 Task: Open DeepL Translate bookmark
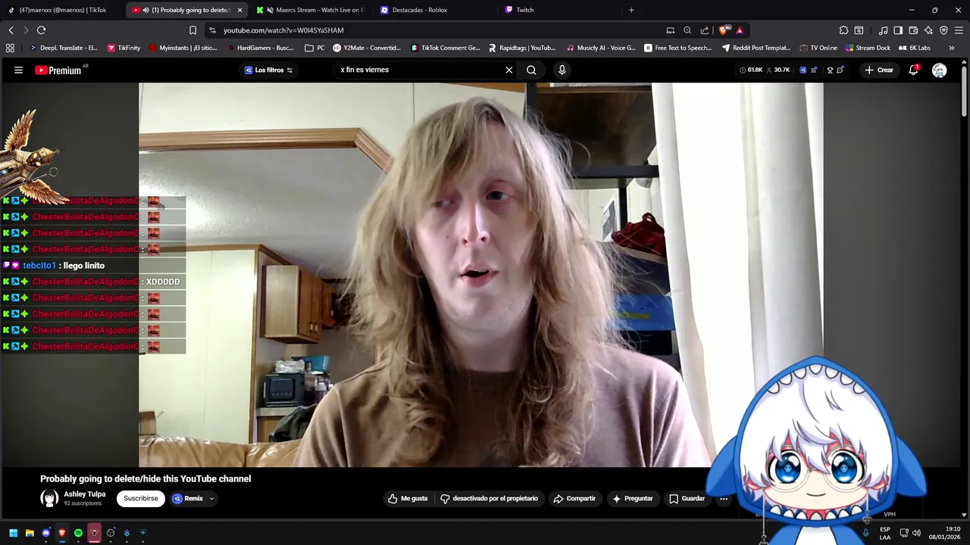click(x=63, y=48)
